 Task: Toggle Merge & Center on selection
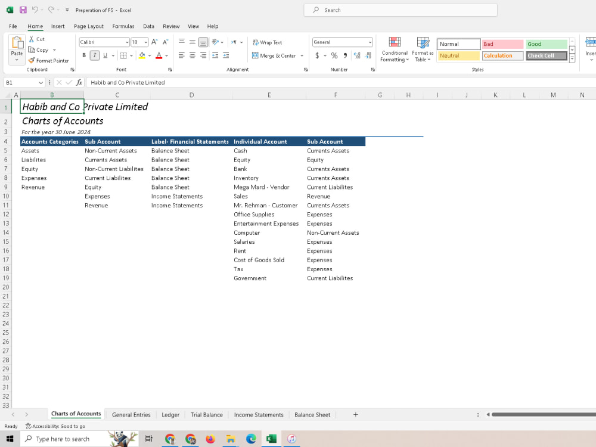(x=274, y=55)
